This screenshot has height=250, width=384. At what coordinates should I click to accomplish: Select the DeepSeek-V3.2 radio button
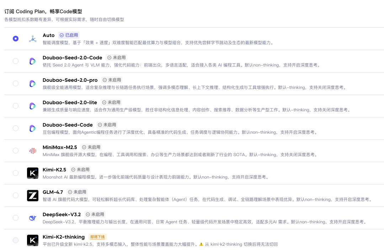click(x=16, y=218)
